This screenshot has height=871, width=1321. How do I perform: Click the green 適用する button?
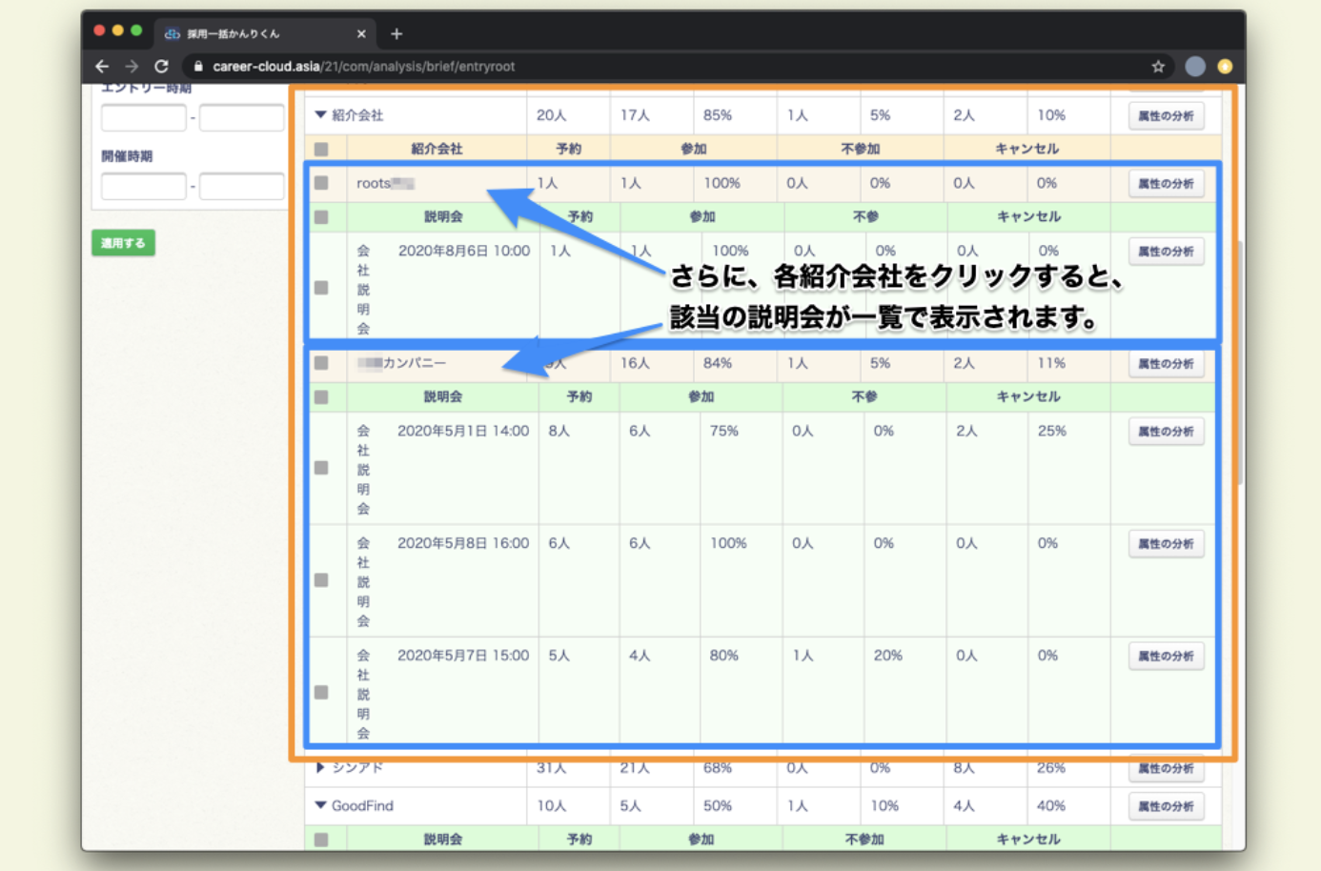[123, 243]
